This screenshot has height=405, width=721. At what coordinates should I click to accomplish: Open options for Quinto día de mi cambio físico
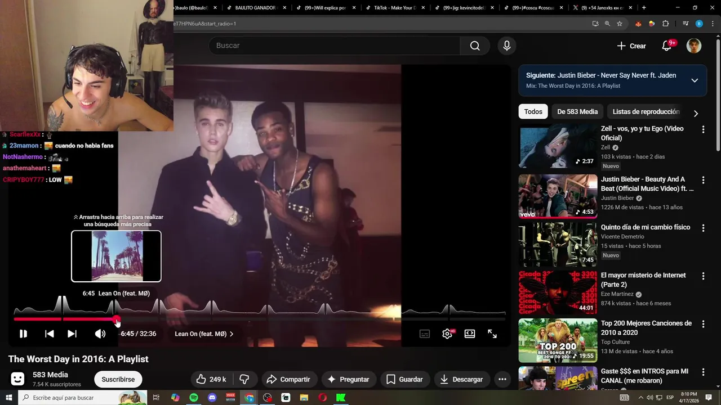coord(703,228)
